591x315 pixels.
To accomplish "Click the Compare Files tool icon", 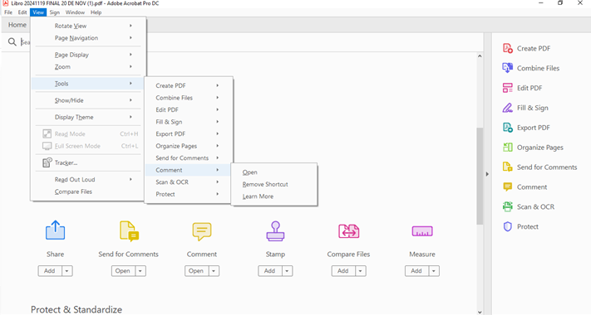I will [348, 231].
